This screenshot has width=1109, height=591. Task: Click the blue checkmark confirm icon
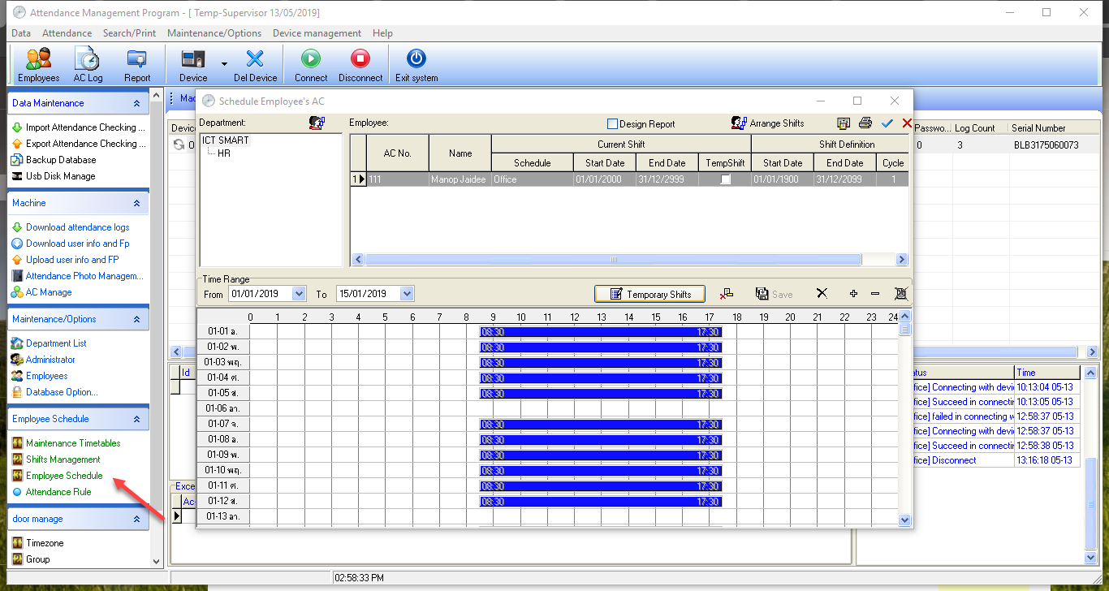pos(887,123)
